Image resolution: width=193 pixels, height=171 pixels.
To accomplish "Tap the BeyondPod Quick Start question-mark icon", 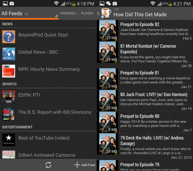I will (x=9, y=37).
